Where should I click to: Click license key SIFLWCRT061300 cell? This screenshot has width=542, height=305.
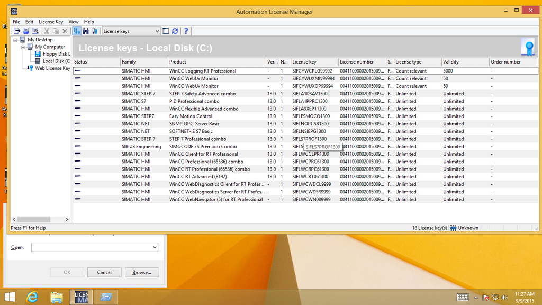click(310, 177)
